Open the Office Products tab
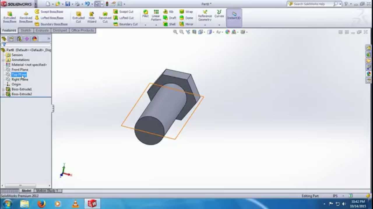 click(x=82, y=30)
